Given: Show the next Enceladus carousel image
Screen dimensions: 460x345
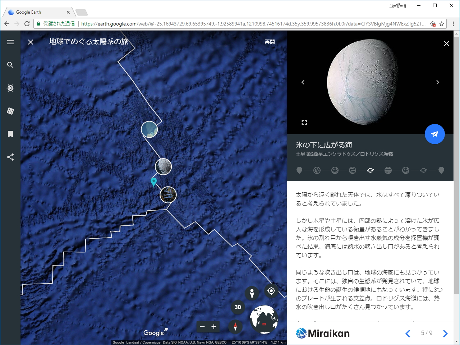Looking at the screenshot, I should (x=438, y=82).
